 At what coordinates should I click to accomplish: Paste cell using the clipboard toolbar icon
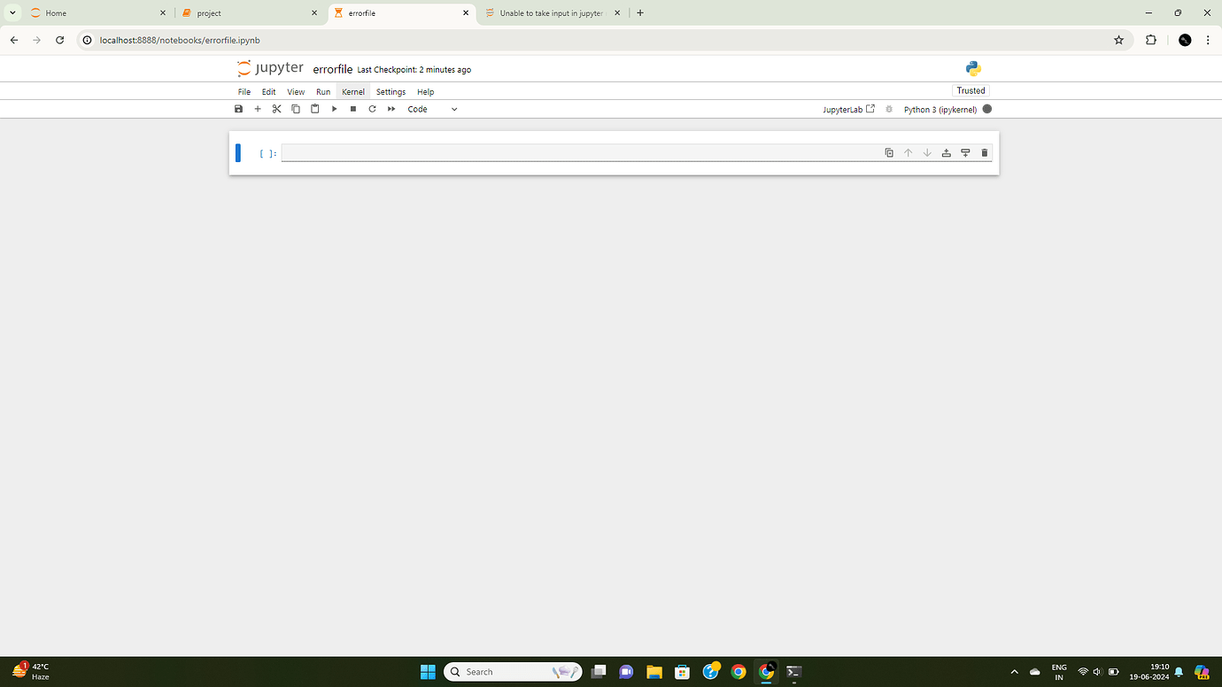click(314, 109)
